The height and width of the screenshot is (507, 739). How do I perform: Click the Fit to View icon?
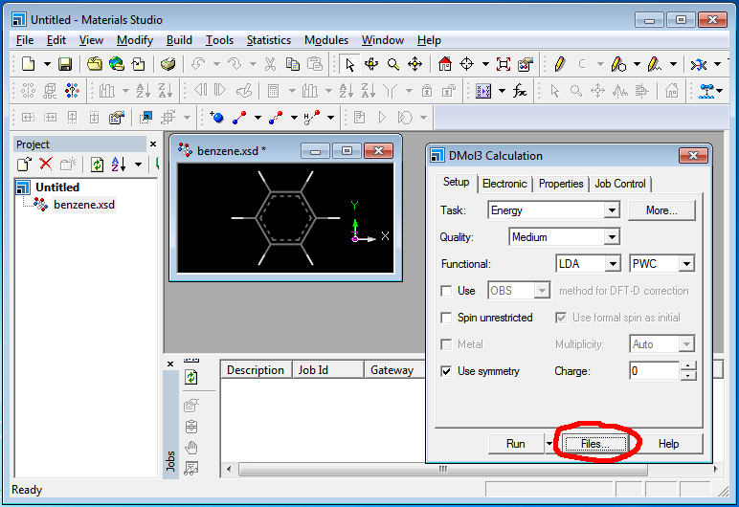pyautogui.click(x=503, y=63)
